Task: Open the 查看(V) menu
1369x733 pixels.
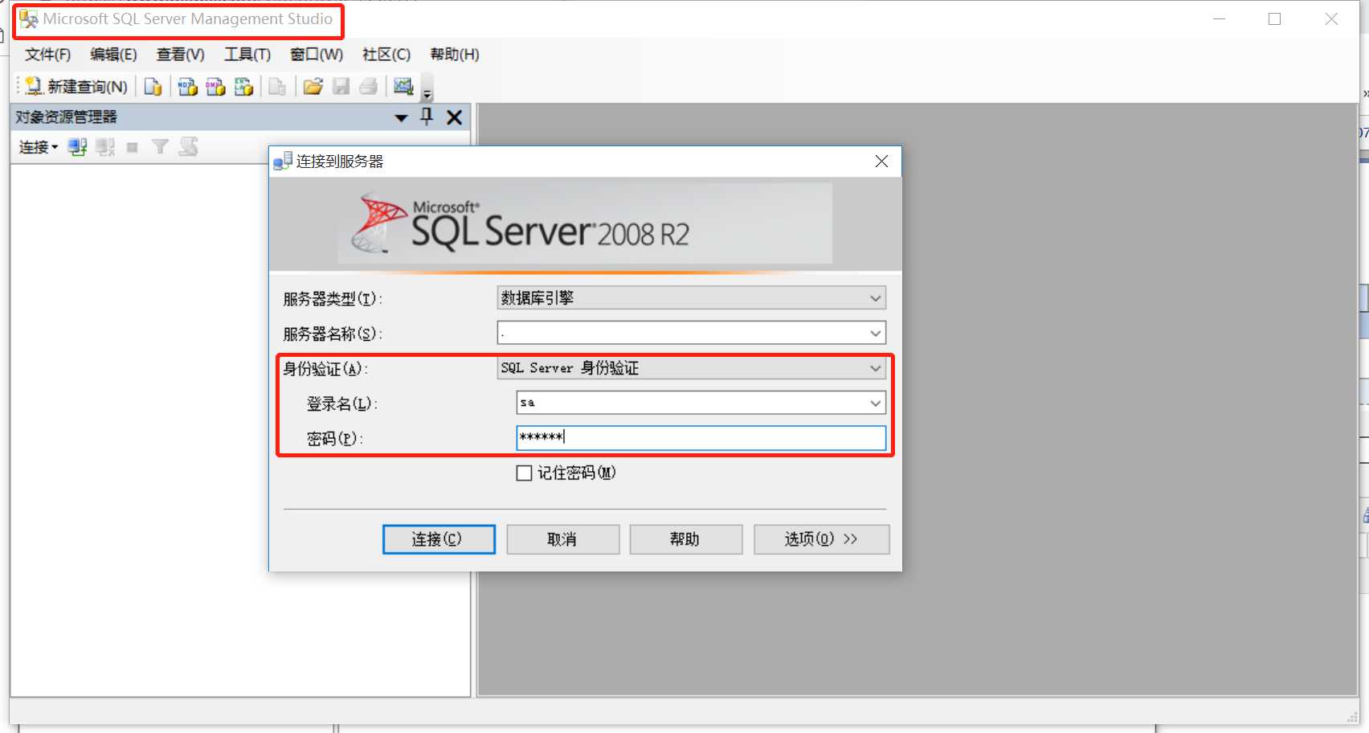Action: [x=180, y=55]
